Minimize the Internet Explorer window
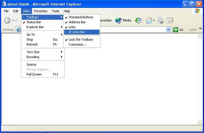 pyautogui.click(x=186, y=4)
